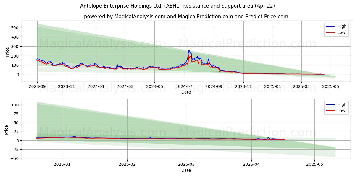This screenshot has width=355, height=177.
Task: Click the '2024-03' x-axis label on top chart
Action: pos(125,87)
